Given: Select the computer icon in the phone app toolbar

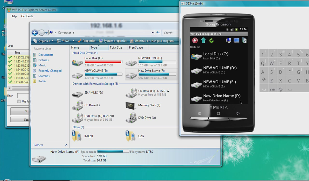Looking at the screenshot, I should click(228, 40).
